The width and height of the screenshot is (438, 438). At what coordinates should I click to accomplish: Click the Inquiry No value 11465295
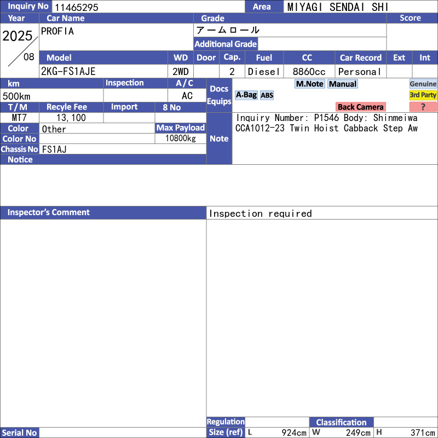76,7
